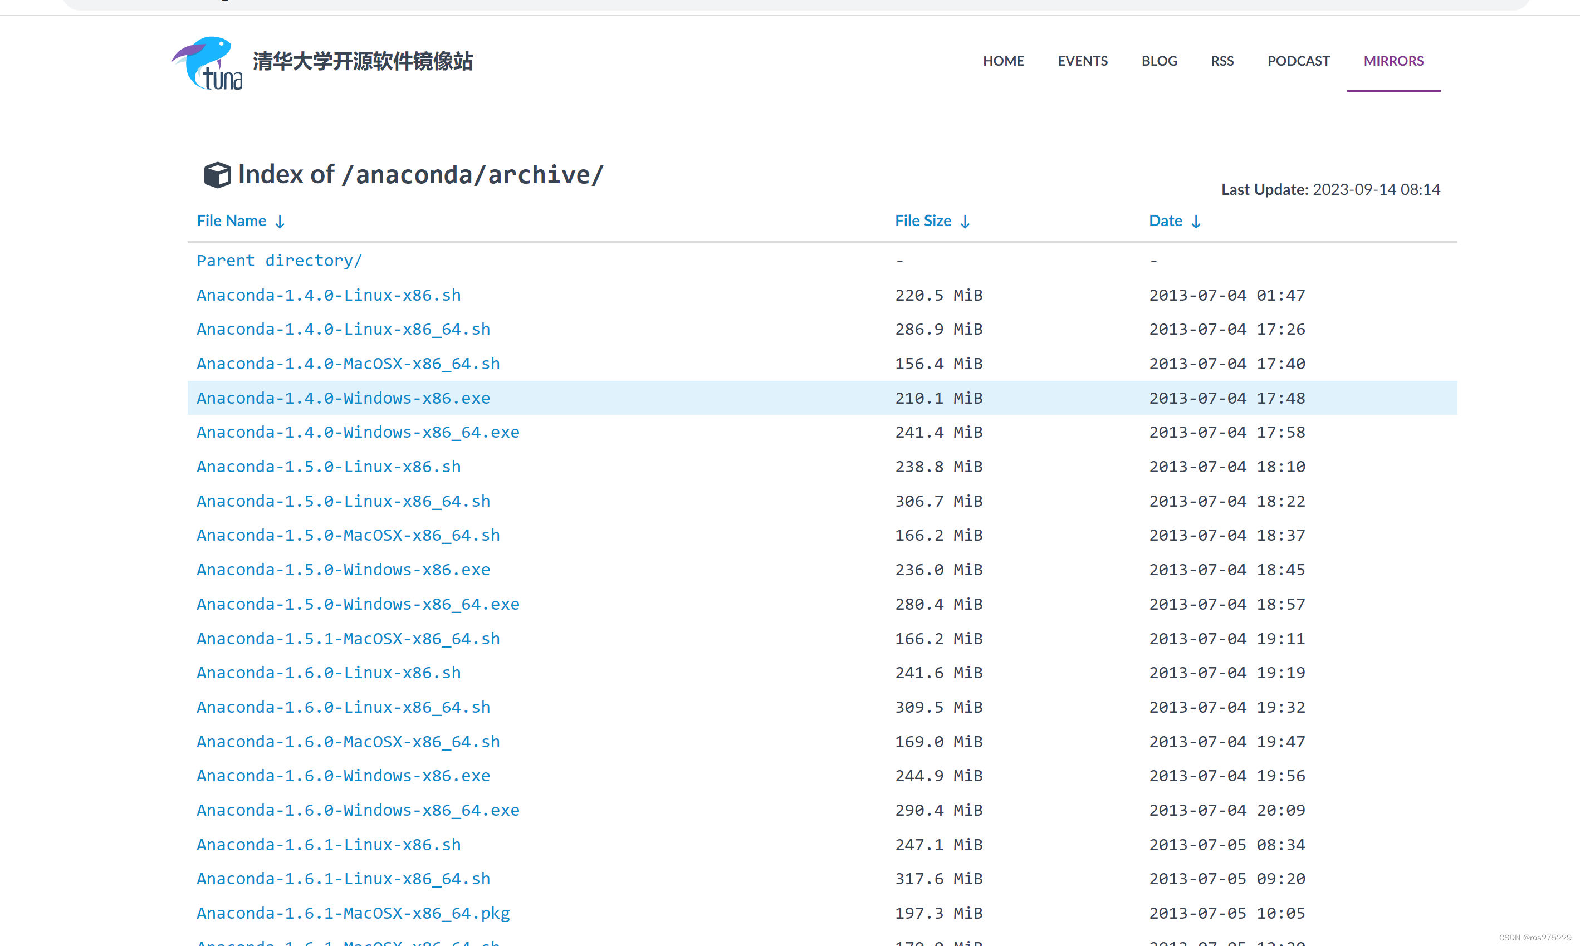This screenshot has width=1580, height=946.
Task: Download Anaconda-1.5.0-Windows-x86_64.exe
Action: (x=358, y=604)
